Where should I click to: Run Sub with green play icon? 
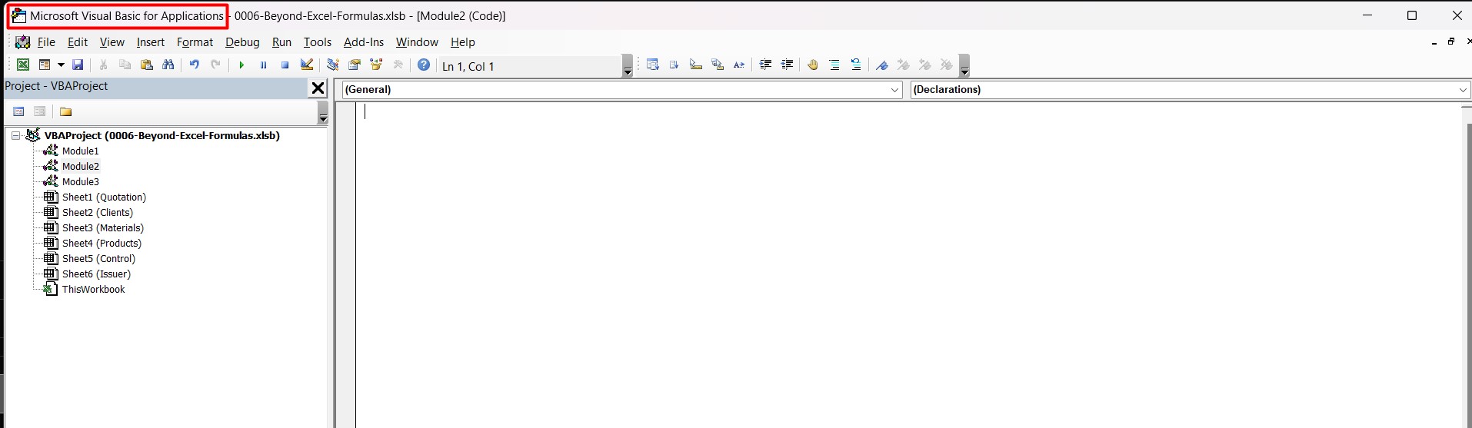tap(241, 65)
